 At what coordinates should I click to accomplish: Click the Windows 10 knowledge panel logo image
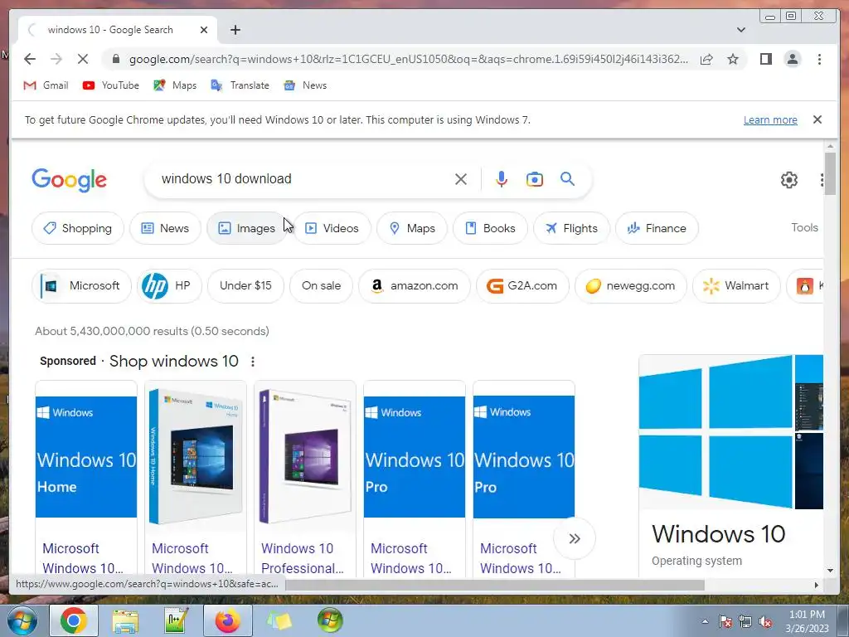716,431
